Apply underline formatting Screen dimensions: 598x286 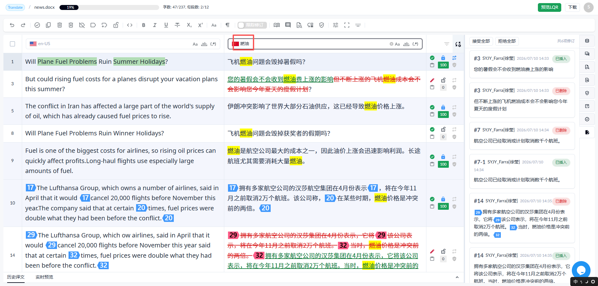tap(166, 25)
